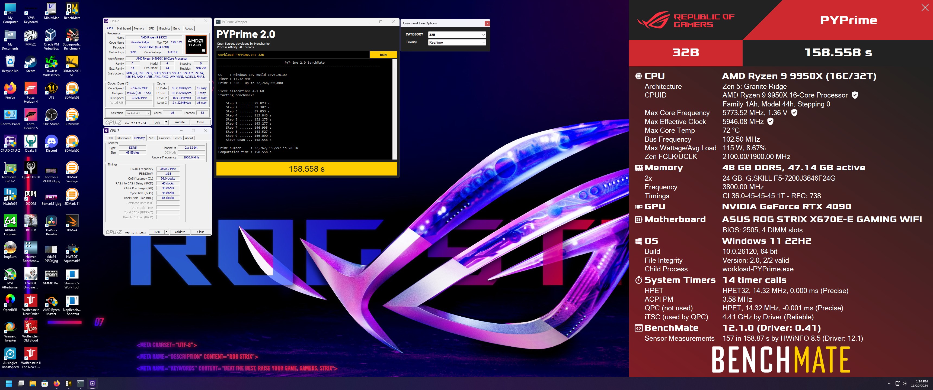This screenshot has width=933, height=390.
Task: Launch MSI Afterburner desktop icon
Action: coord(10,278)
